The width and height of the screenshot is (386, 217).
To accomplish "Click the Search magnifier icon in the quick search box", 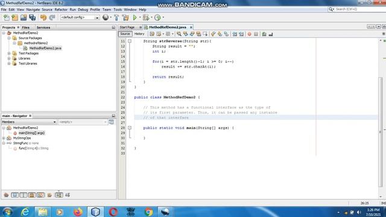I will click(x=331, y=9).
